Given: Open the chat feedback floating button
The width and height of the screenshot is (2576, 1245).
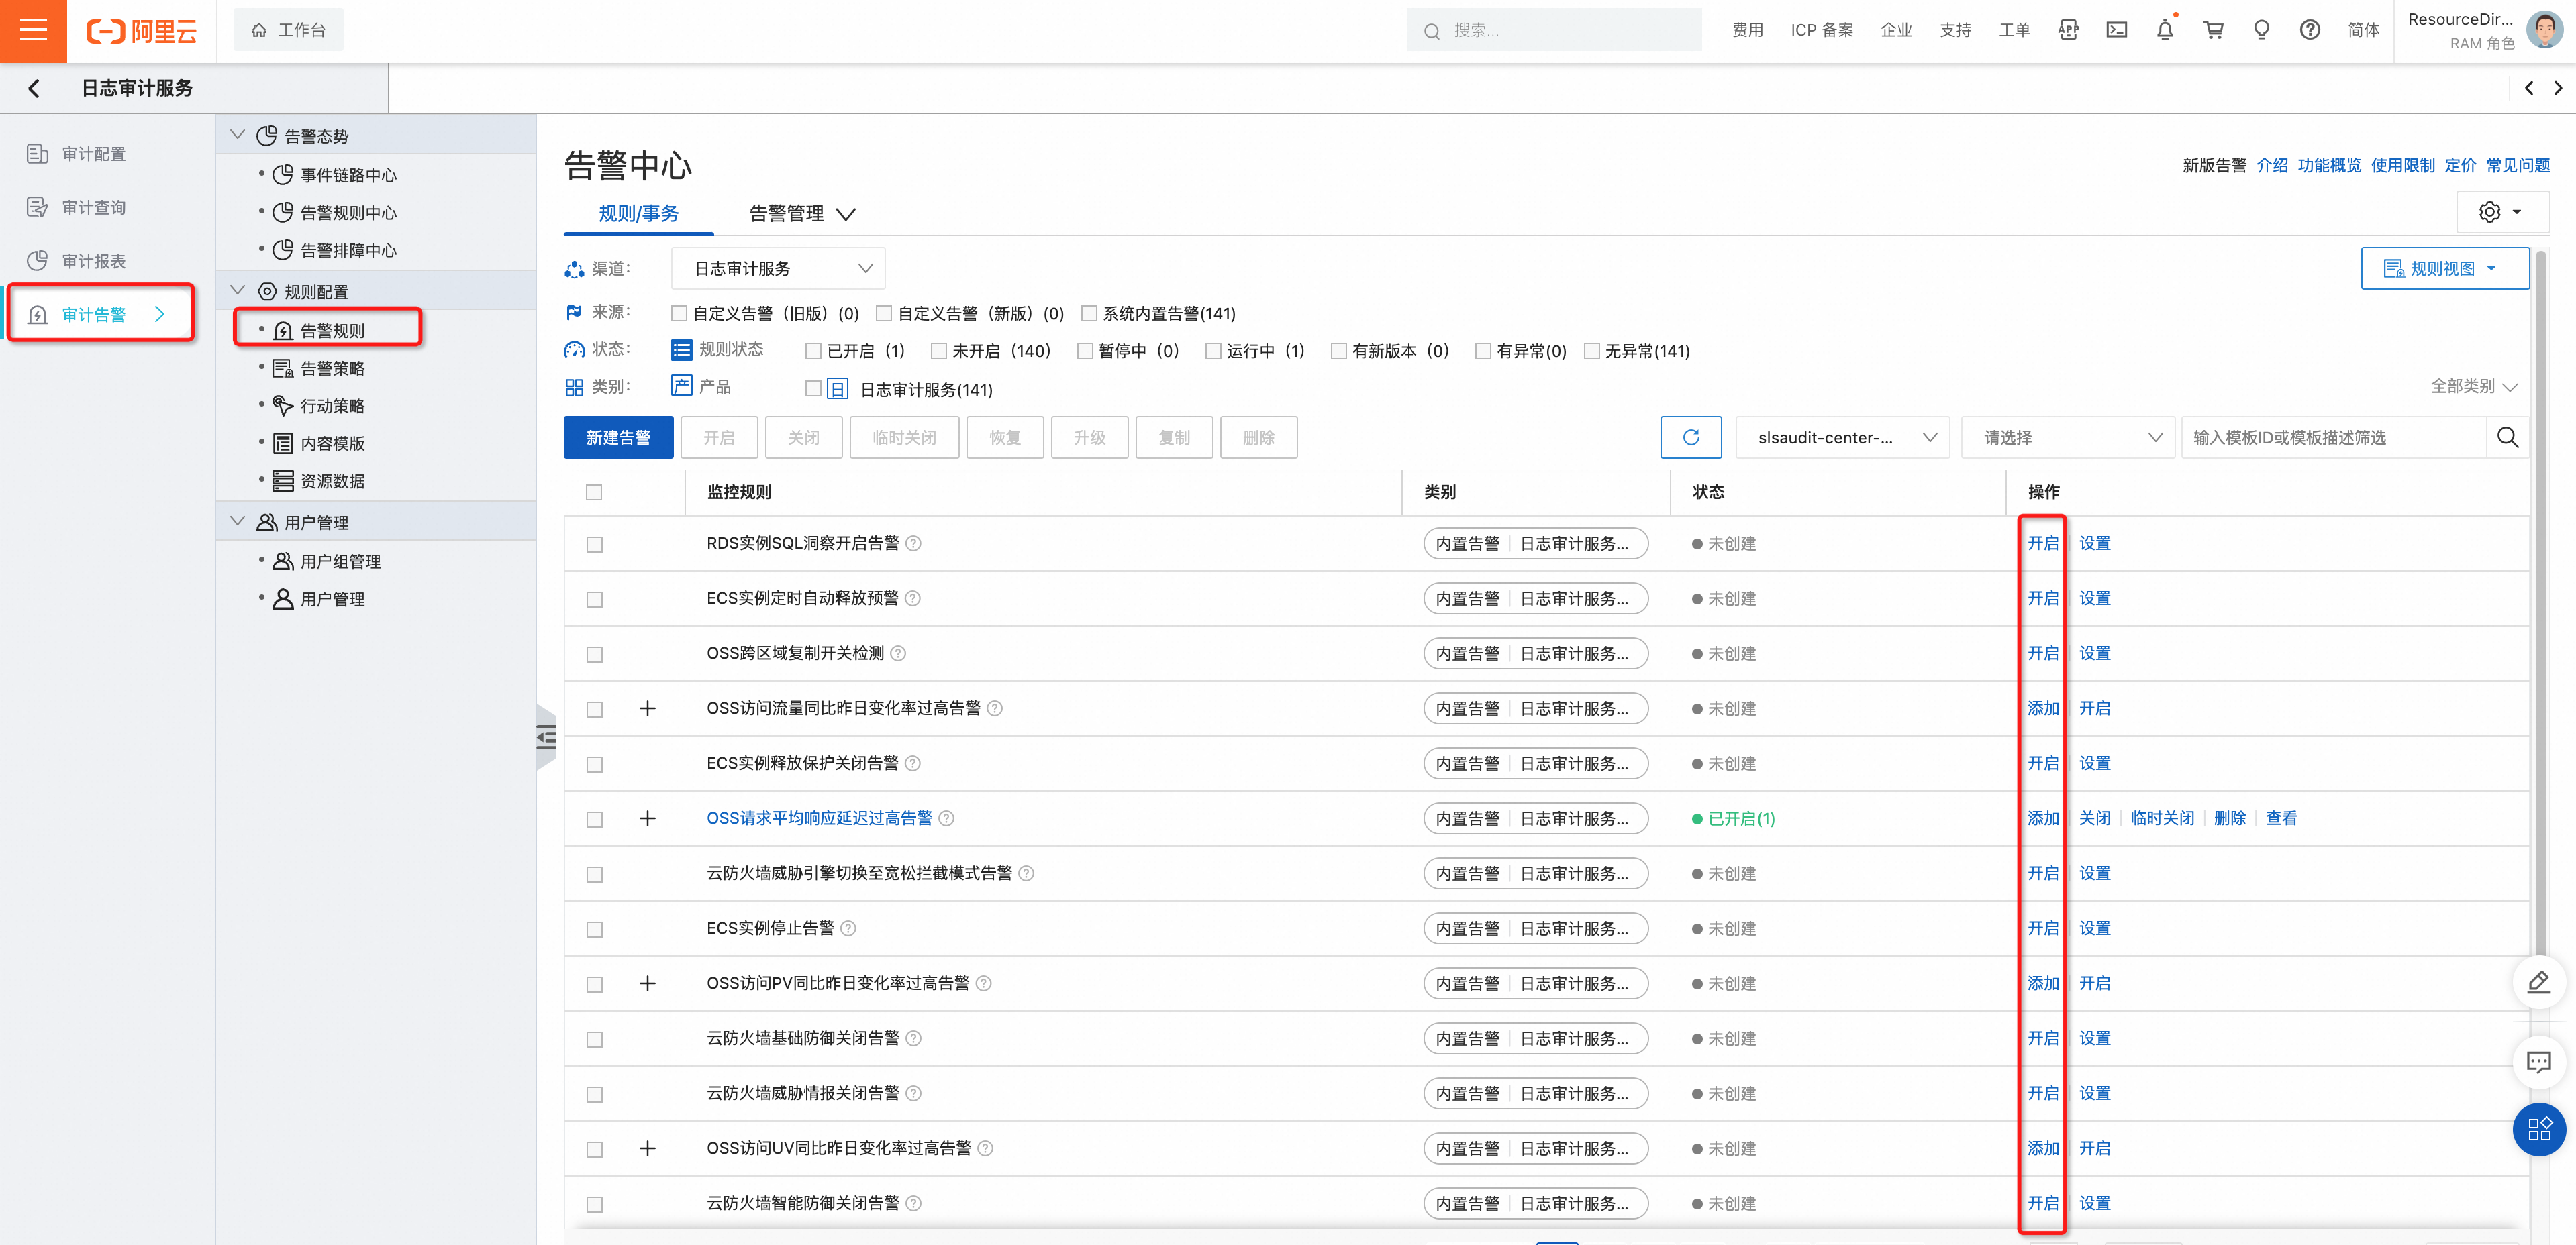Looking at the screenshot, I should click(x=2538, y=1061).
